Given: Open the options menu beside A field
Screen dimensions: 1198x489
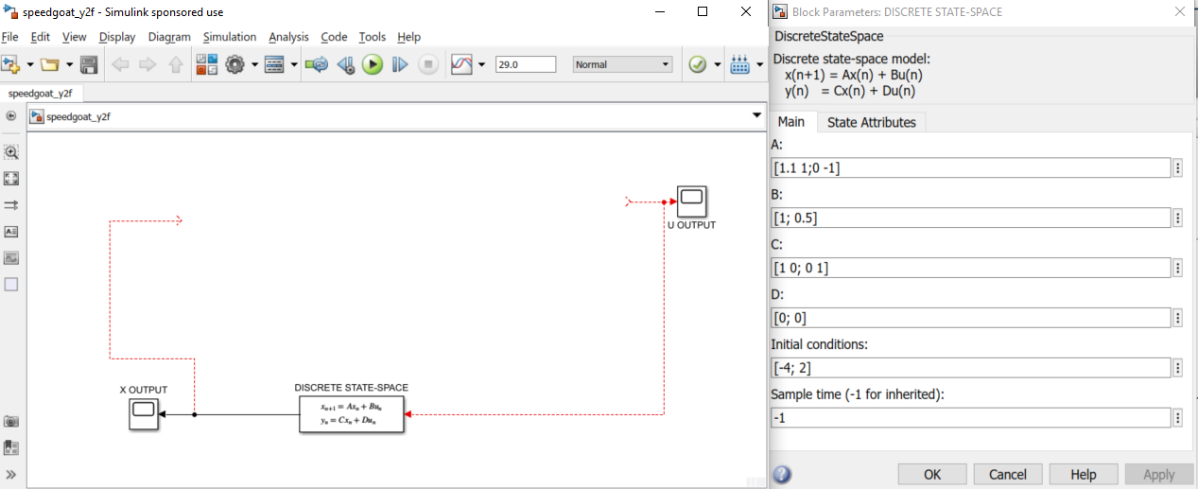Looking at the screenshot, I should point(1177,168).
